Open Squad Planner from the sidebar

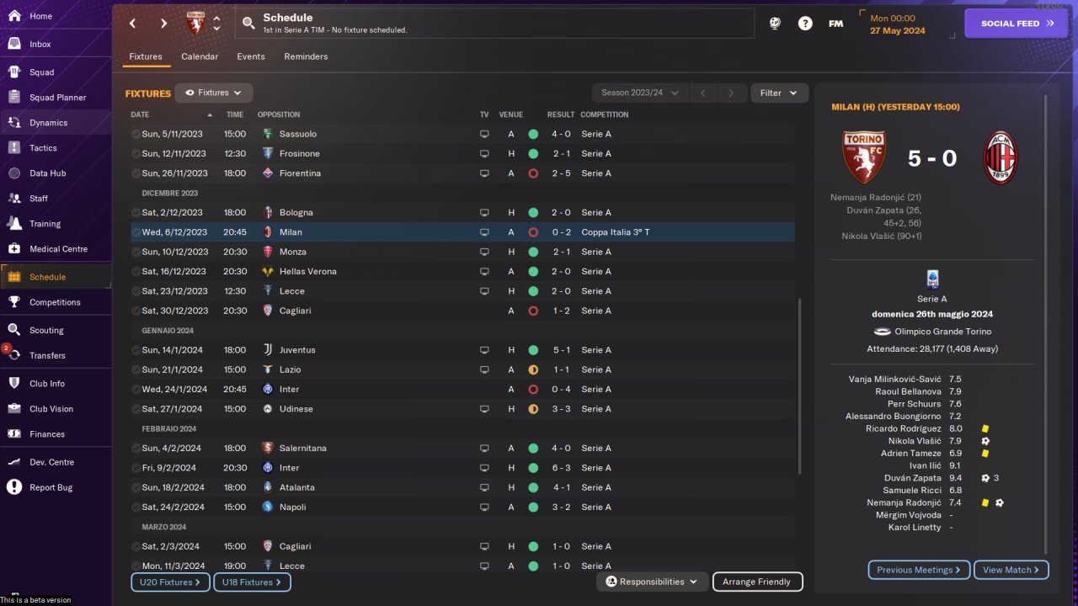tap(56, 98)
